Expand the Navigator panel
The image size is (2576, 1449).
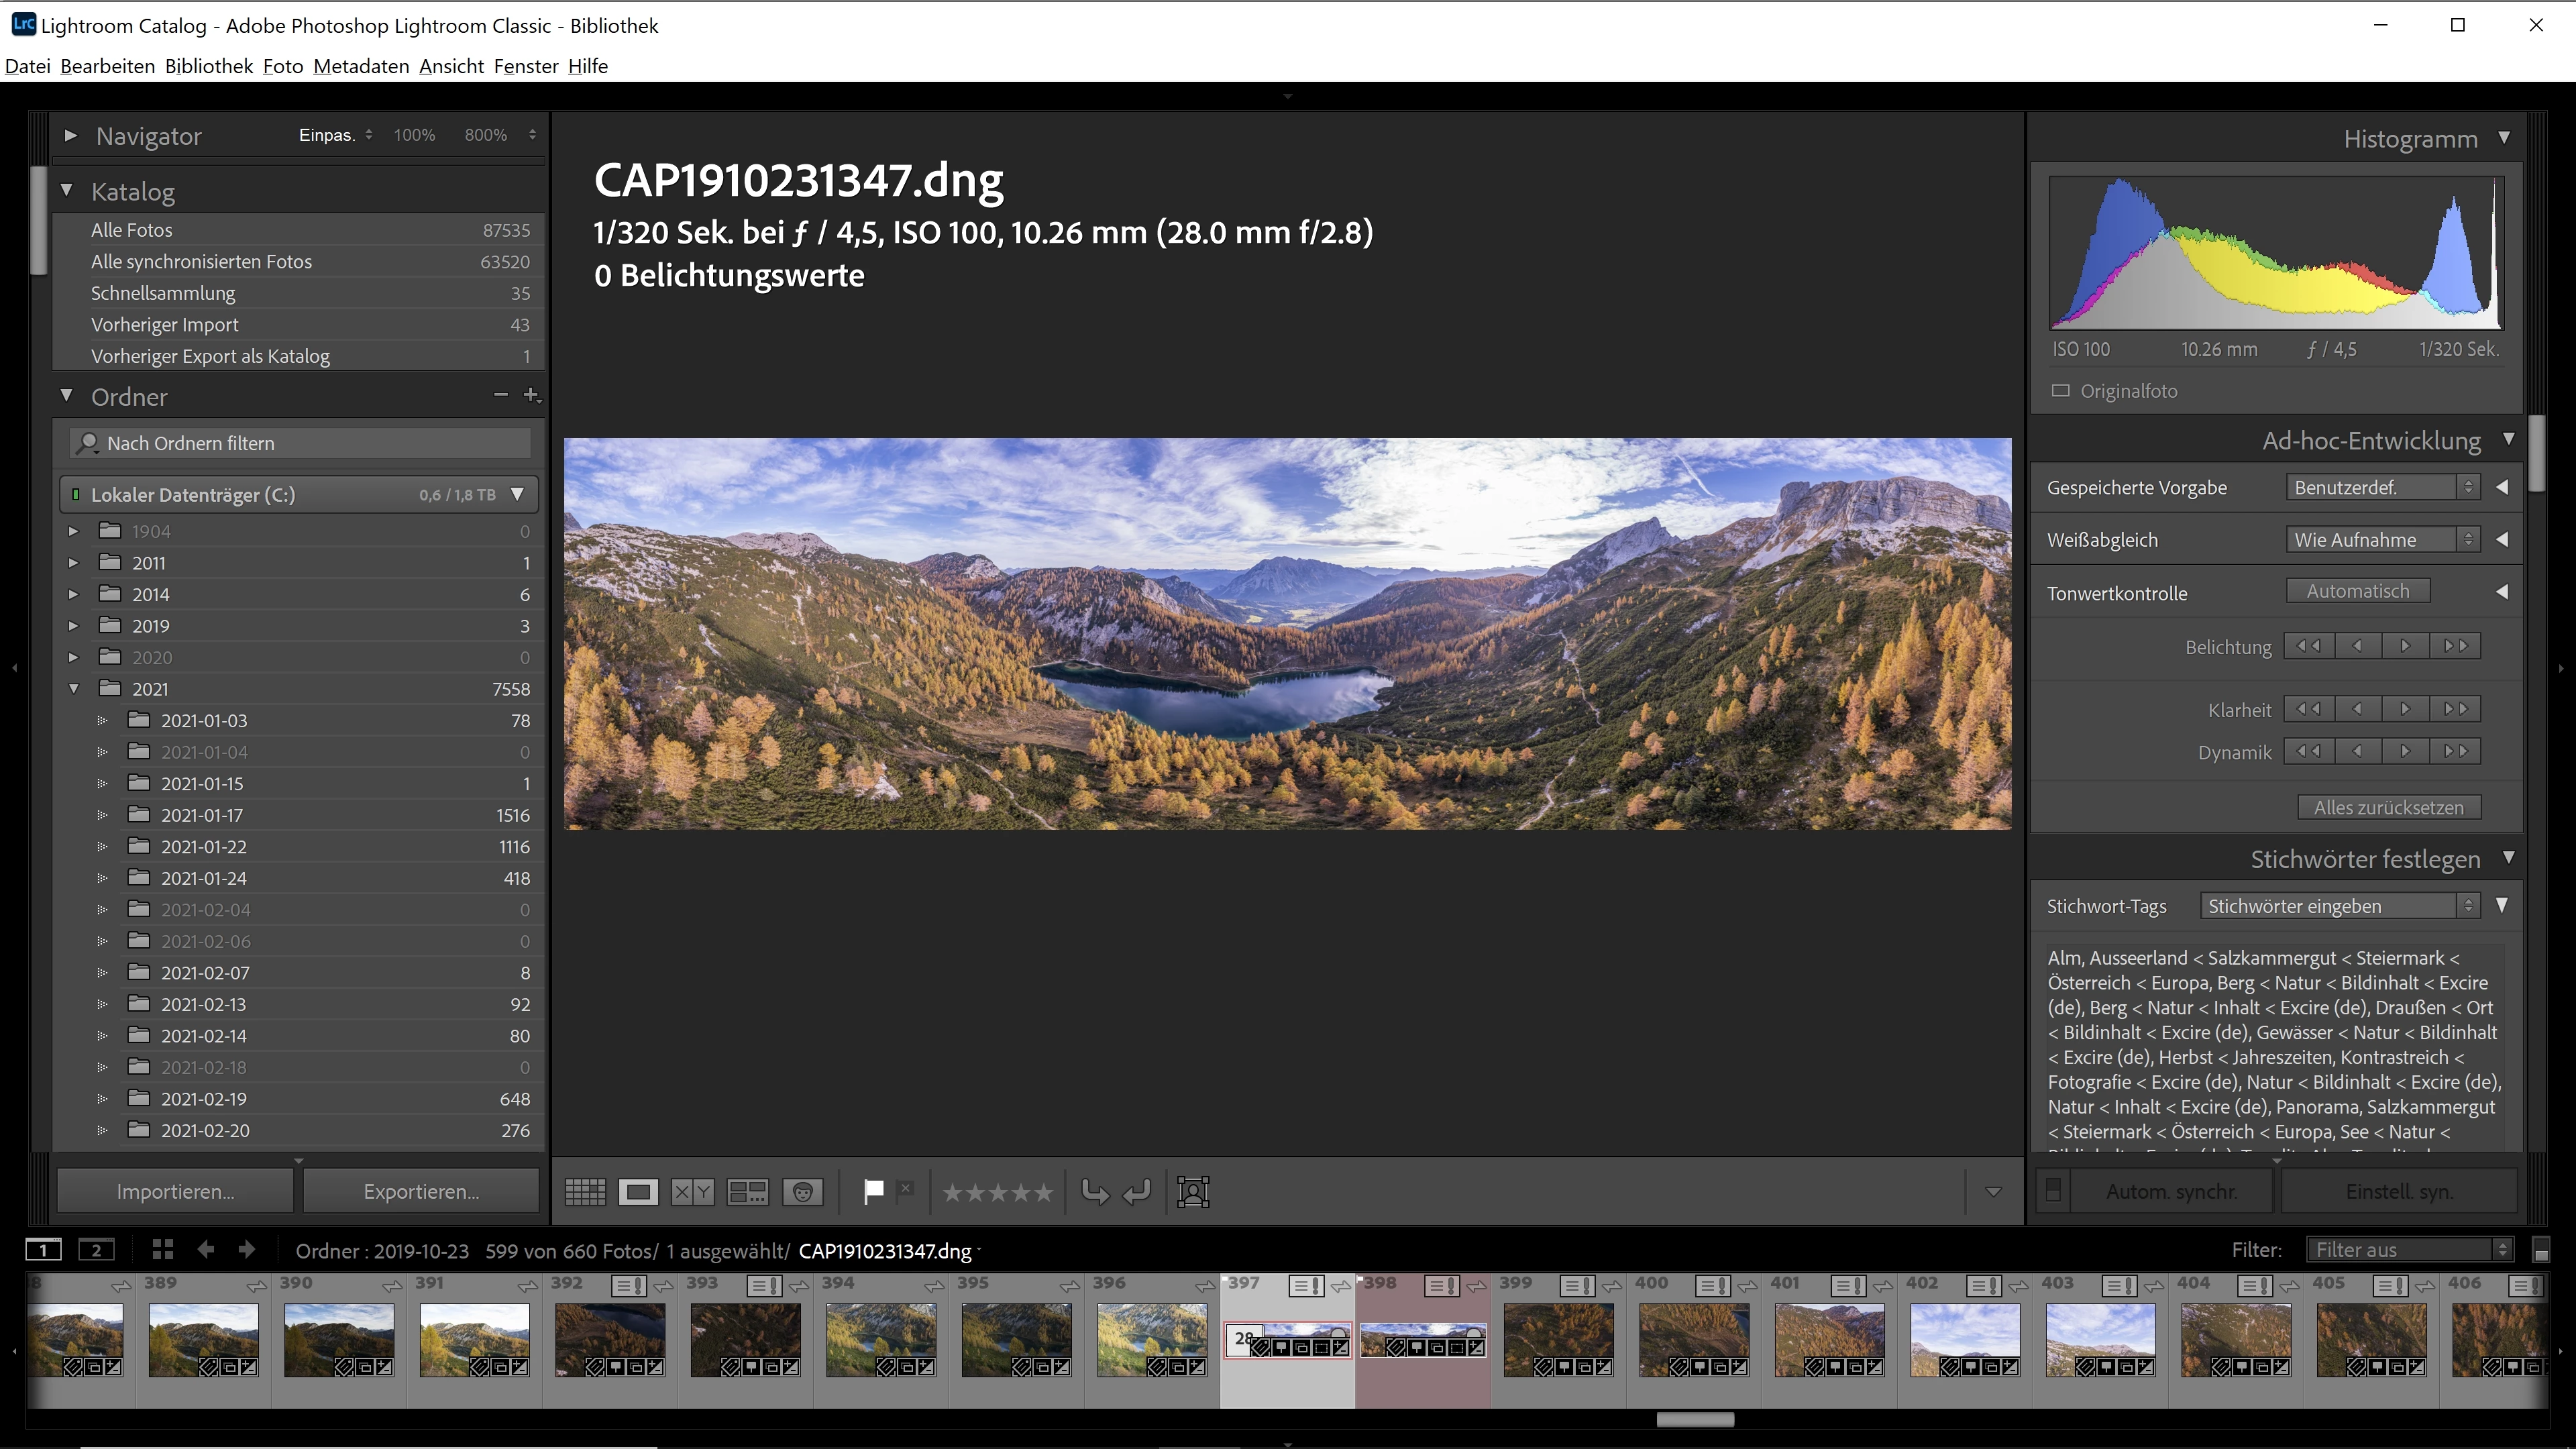tap(70, 135)
